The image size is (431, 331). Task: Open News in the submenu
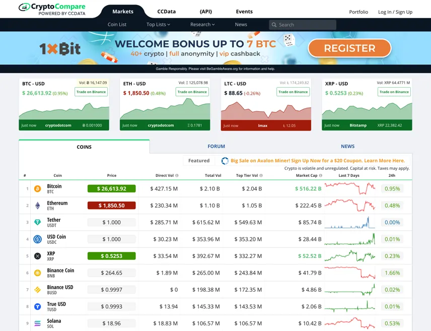click(x=241, y=25)
